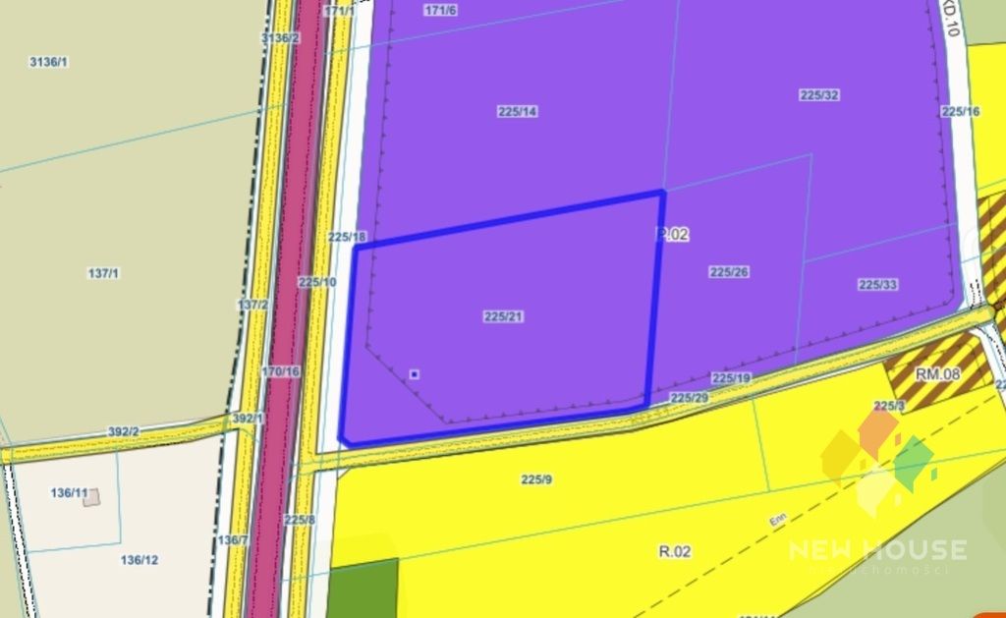Click parcel label 392/2
The width and height of the screenshot is (1006, 618).
point(123,432)
